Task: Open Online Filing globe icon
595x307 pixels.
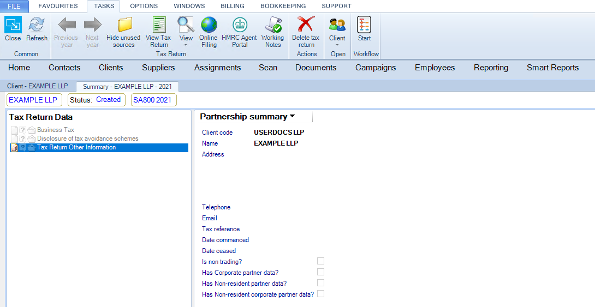Action: 209,25
